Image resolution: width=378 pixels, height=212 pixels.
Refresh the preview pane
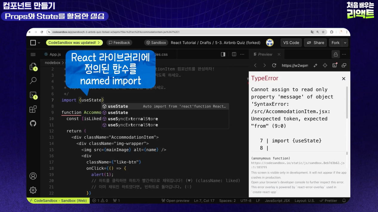pos(274,65)
